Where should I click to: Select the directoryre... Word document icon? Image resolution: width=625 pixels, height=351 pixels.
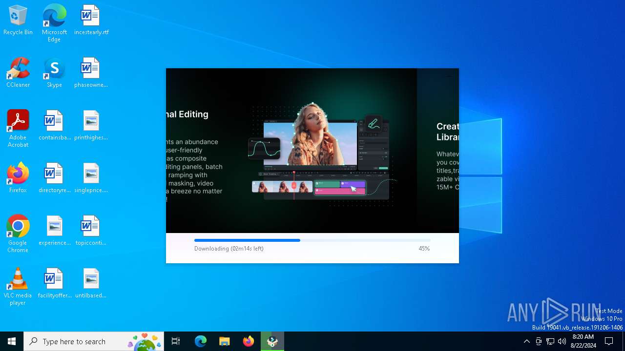click(54, 178)
